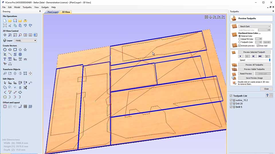Click Preview Selected Toolpath button

point(254,52)
